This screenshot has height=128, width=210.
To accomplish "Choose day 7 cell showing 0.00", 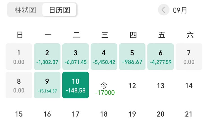I will pyautogui.click(x=189, y=56).
